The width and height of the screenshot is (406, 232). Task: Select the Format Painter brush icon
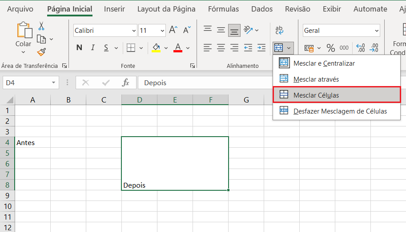[x=41, y=52]
